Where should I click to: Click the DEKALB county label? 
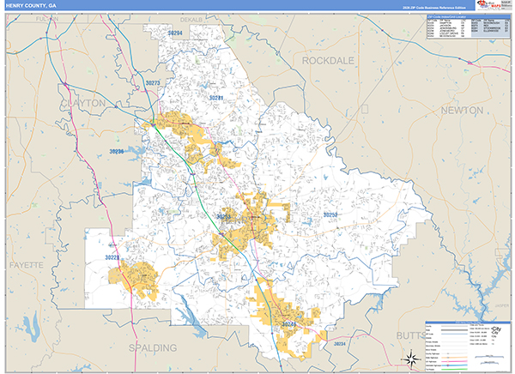(191, 20)
